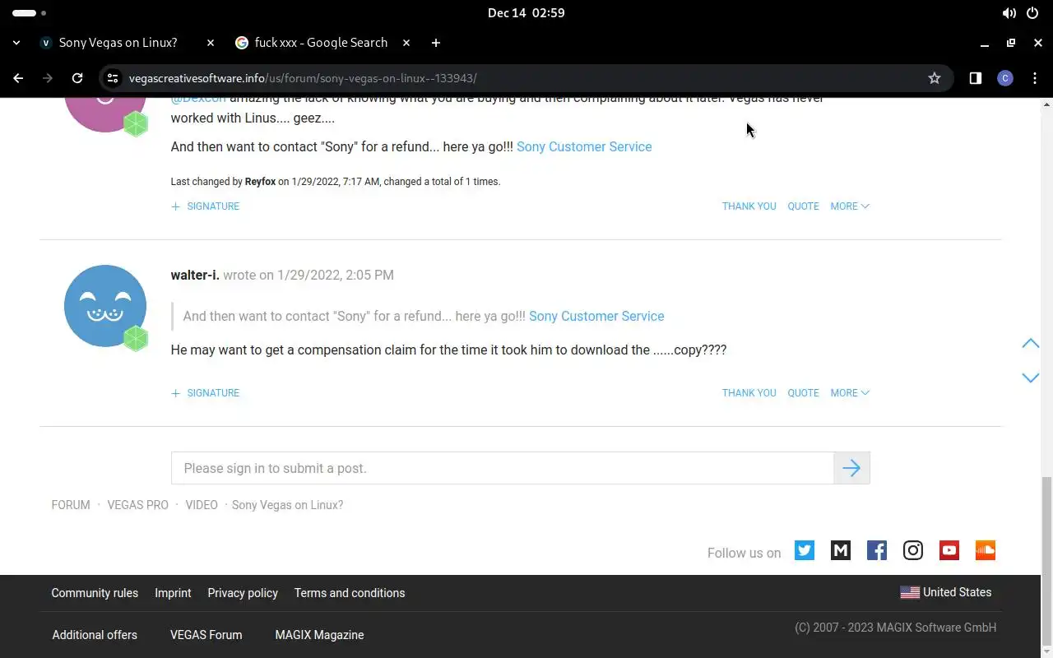
Task: Open the system power menu
Action: (1033, 13)
